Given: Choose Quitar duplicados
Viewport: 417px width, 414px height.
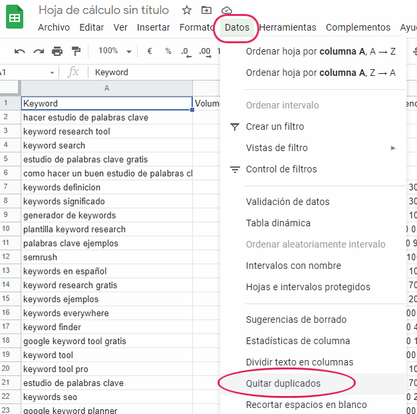Looking at the screenshot, I should 313,383.
